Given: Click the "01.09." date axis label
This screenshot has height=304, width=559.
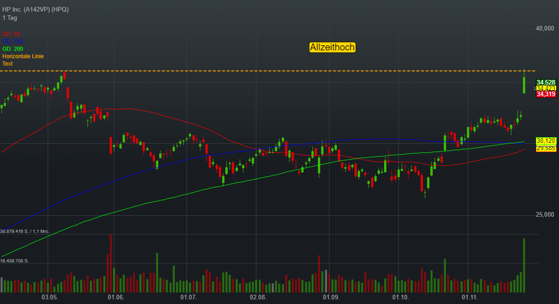Looking at the screenshot, I should click(331, 298).
